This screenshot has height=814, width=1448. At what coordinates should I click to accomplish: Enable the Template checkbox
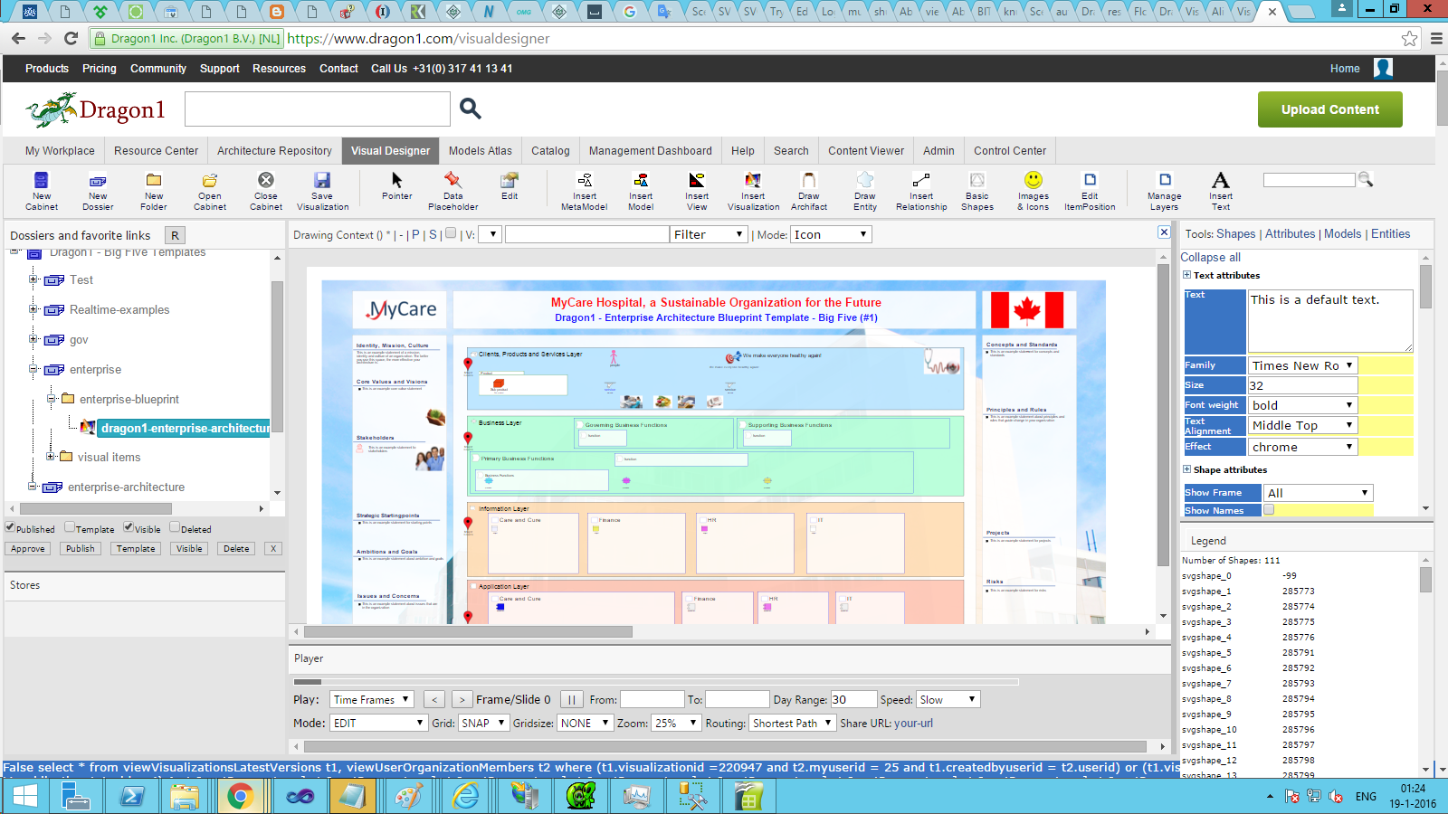pos(68,528)
